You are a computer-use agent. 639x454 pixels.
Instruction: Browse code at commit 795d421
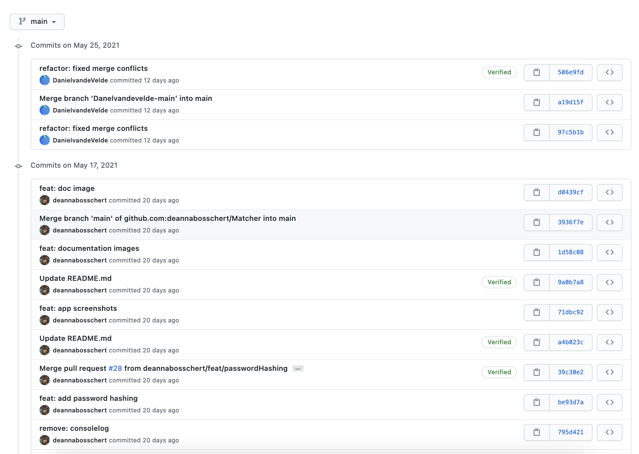(x=609, y=432)
